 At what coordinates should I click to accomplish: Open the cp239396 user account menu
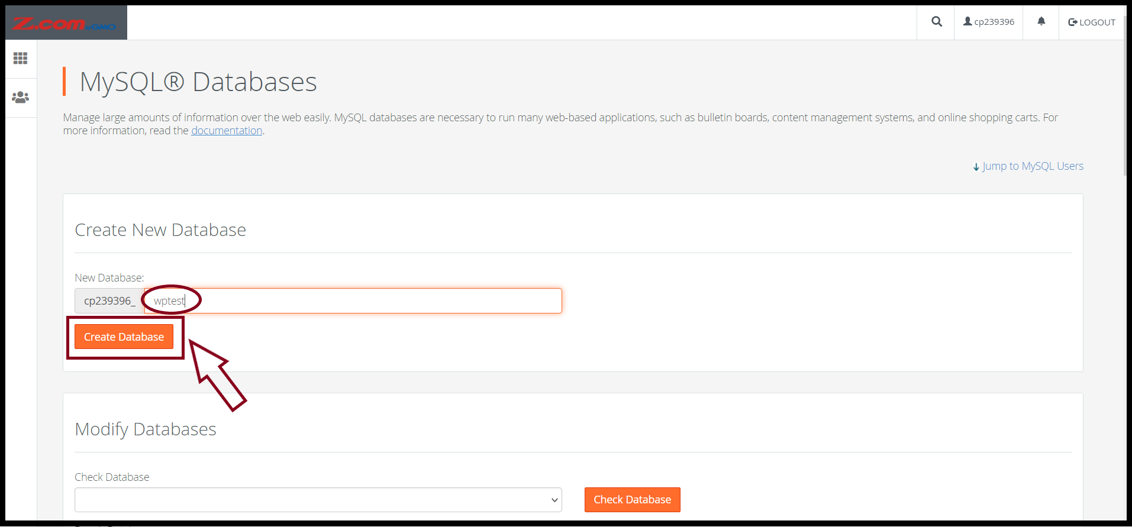pyautogui.click(x=989, y=22)
